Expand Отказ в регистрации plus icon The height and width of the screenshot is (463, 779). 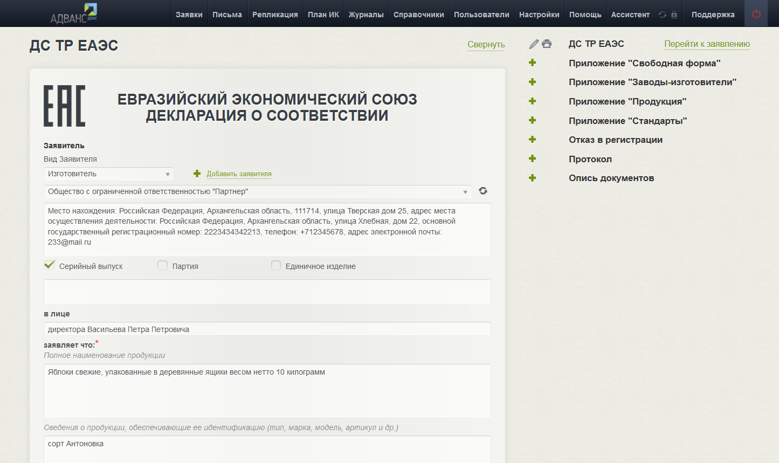tap(533, 139)
